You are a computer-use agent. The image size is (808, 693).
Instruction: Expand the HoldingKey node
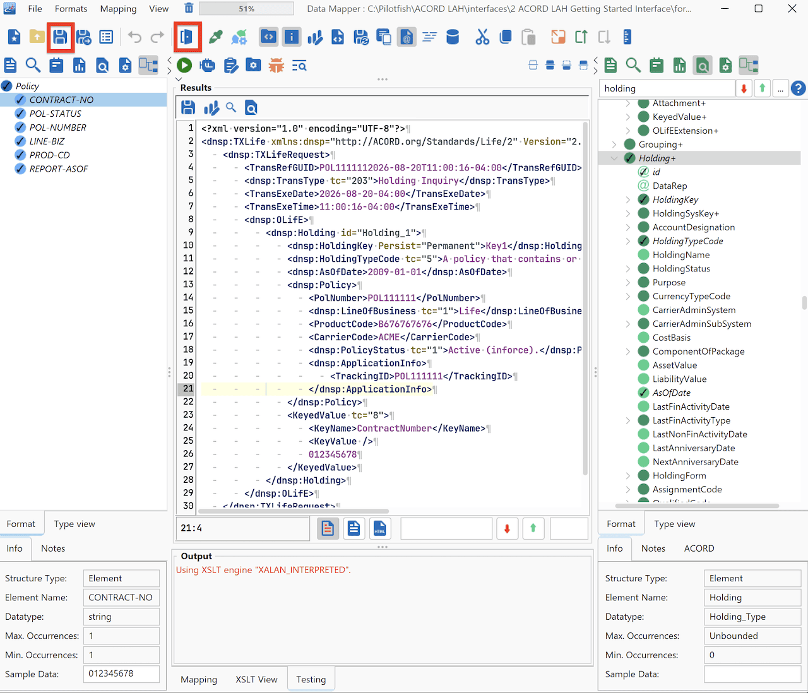click(x=627, y=199)
